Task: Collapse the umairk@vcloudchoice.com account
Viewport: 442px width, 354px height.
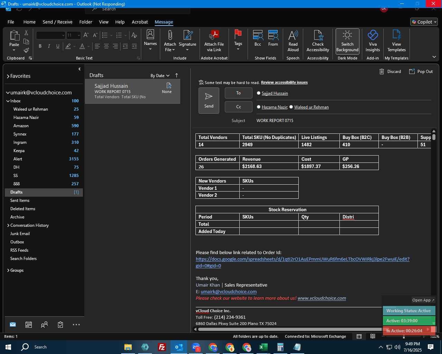Action: pyautogui.click(x=8, y=93)
